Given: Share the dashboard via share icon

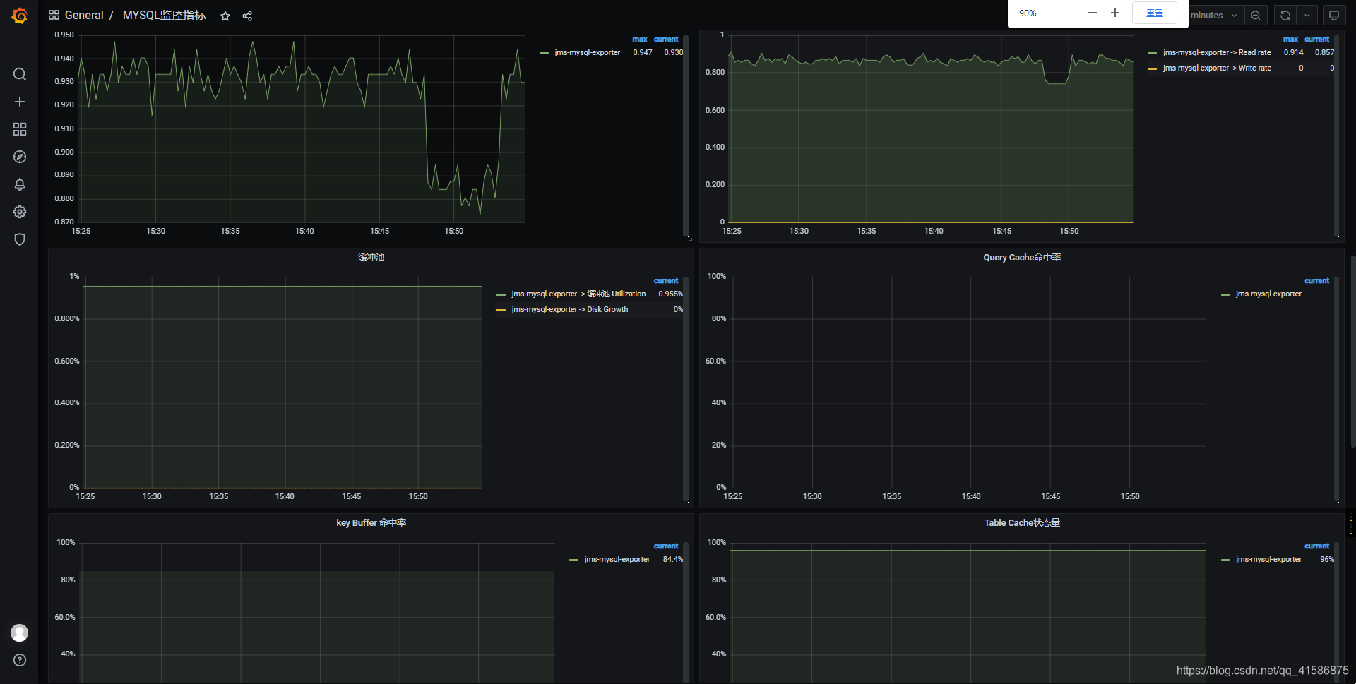Looking at the screenshot, I should 247,16.
